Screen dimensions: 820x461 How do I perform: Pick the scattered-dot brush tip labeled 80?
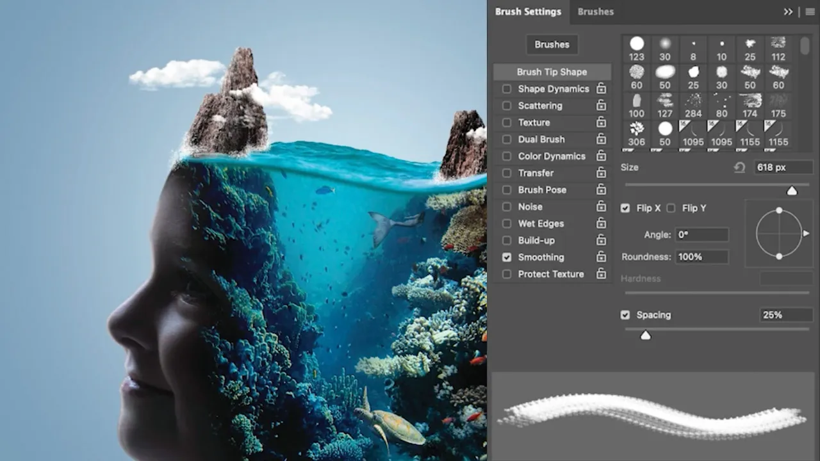(722, 106)
